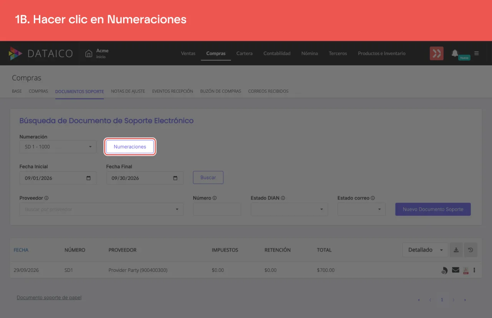Screen dimensions: 492x318
Task: Click the history clock icon
Action: (x=470, y=250)
